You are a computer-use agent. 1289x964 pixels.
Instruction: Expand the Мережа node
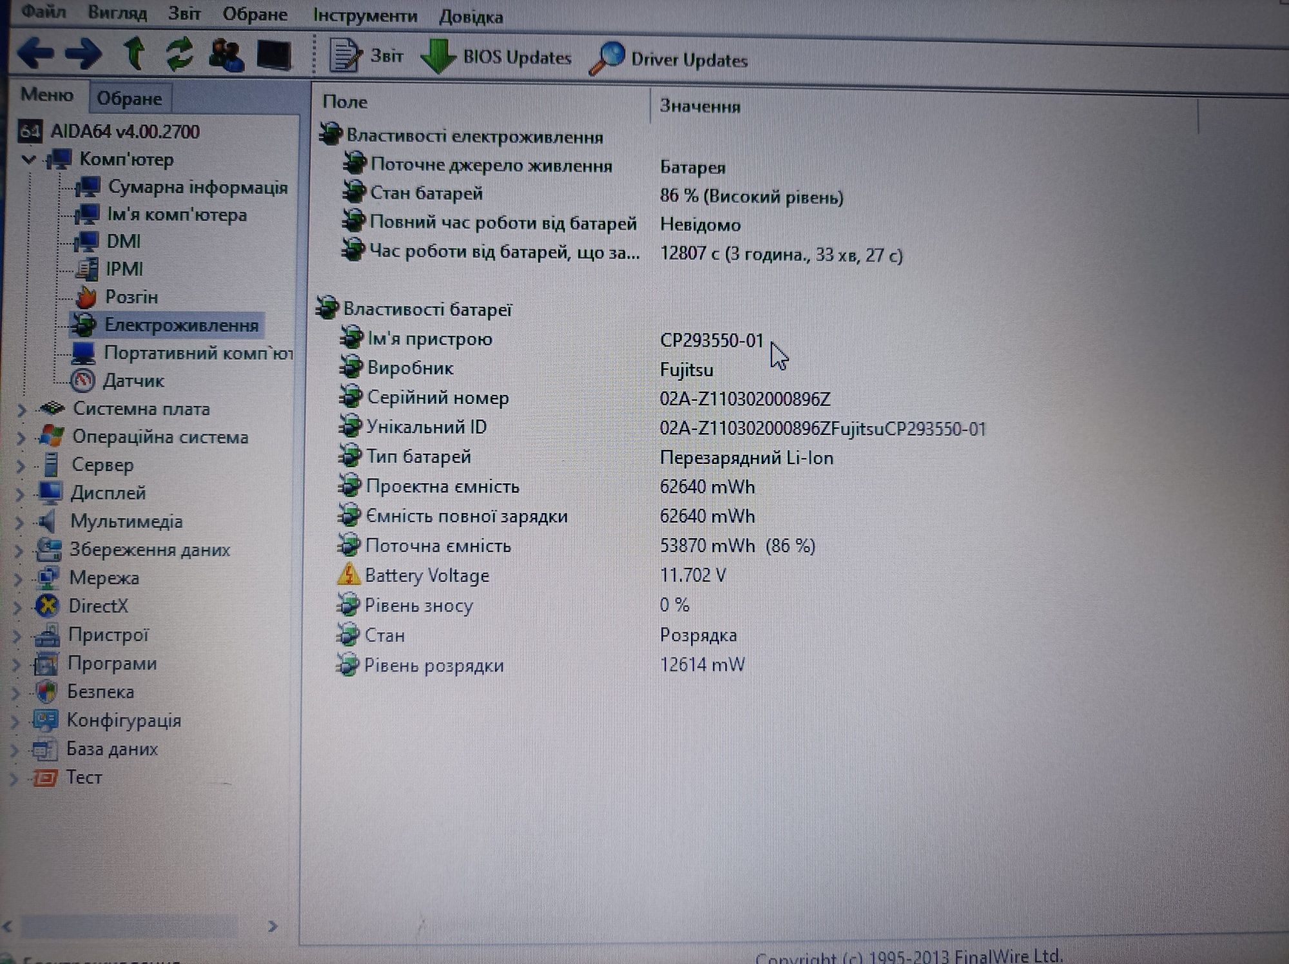click(18, 579)
